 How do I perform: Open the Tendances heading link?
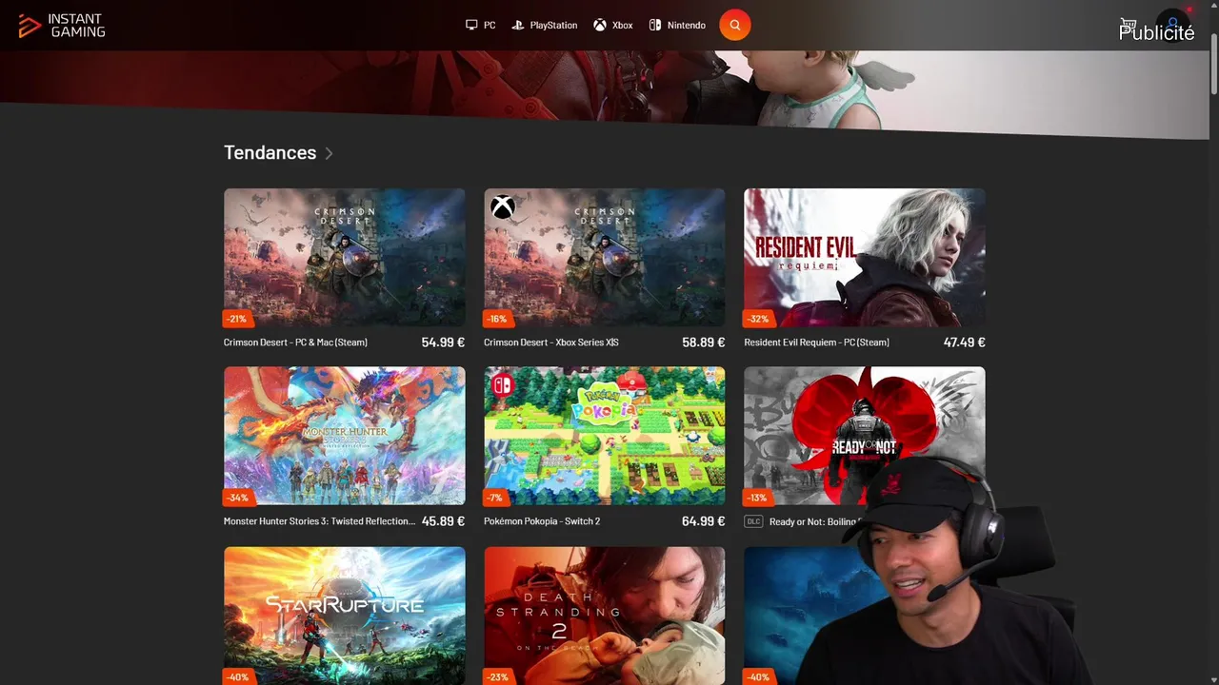(270, 152)
